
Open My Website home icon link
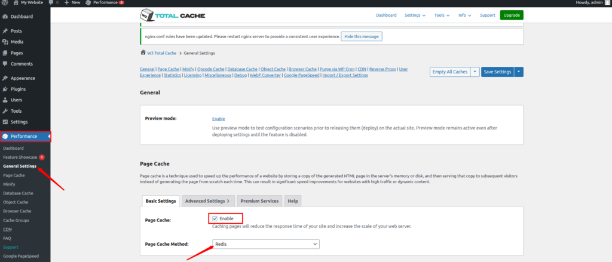16,2
